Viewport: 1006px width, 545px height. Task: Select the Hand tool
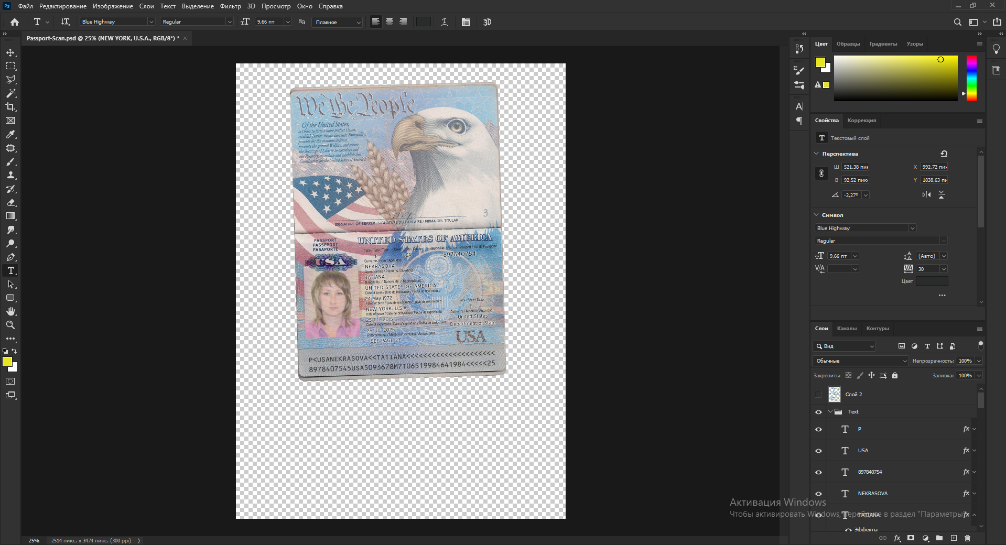10,311
